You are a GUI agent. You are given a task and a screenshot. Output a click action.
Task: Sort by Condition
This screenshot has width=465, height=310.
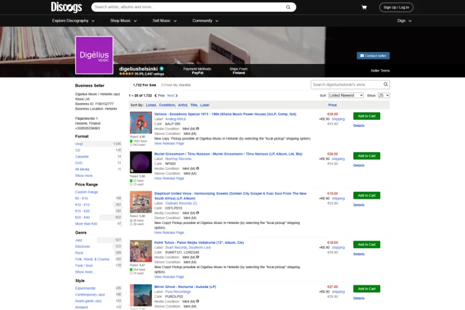point(167,105)
